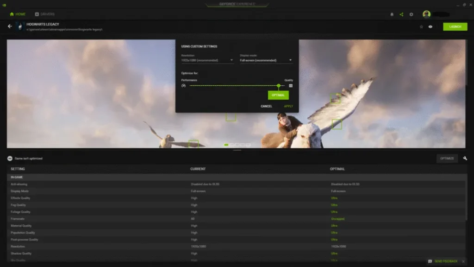Favorite Hogwarts Legacy with star icon
The height and width of the screenshot is (267, 474).
(x=421, y=27)
